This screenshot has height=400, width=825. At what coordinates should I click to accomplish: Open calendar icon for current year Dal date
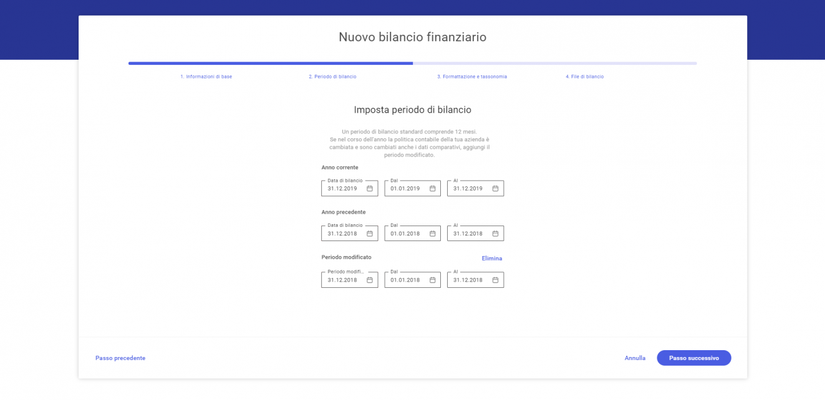coord(432,189)
